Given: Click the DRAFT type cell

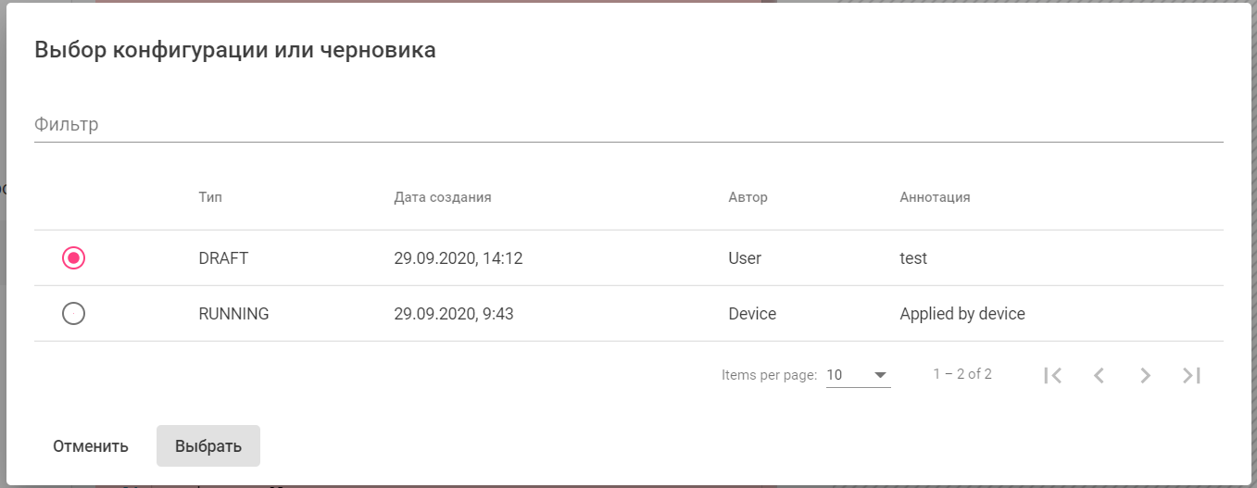Looking at the screenshot, I should 223,258.
